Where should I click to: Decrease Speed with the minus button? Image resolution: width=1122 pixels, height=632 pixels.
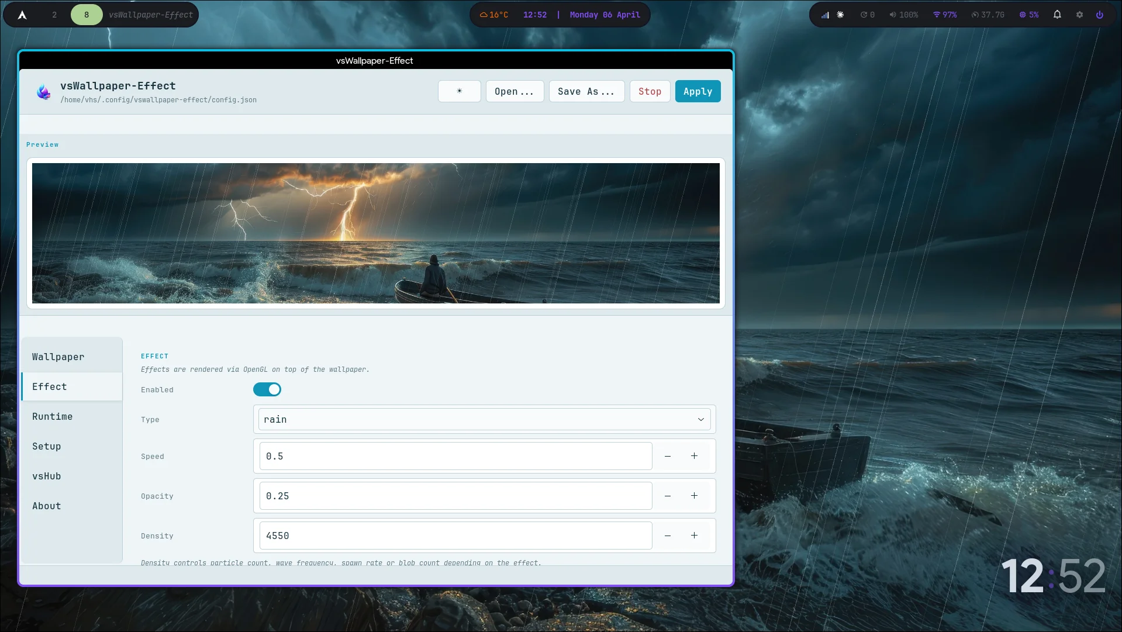click(x=668, y=456)
